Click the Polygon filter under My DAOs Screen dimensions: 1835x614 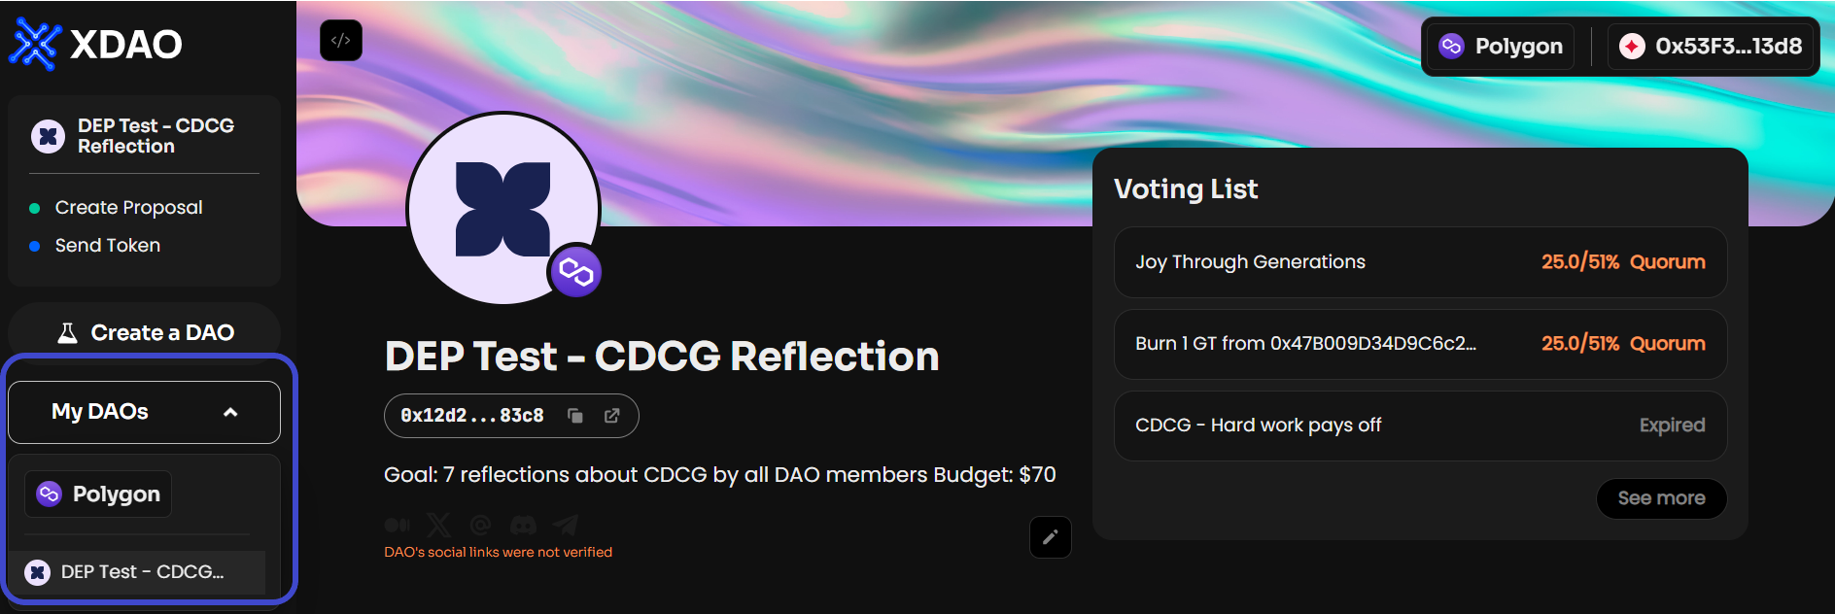coord(98,494)
